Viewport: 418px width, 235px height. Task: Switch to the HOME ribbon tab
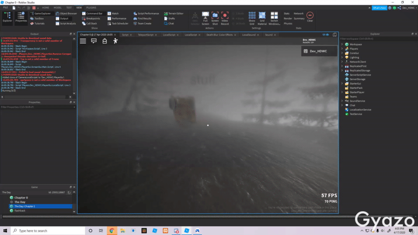(46, 8)
